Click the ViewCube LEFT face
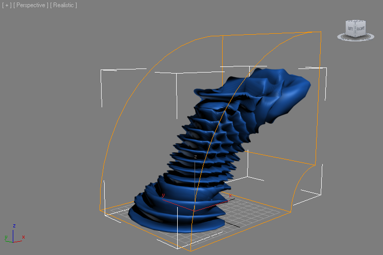Image resolution: width=383 pixels, height=255 pixels. [x=350, y=29]
